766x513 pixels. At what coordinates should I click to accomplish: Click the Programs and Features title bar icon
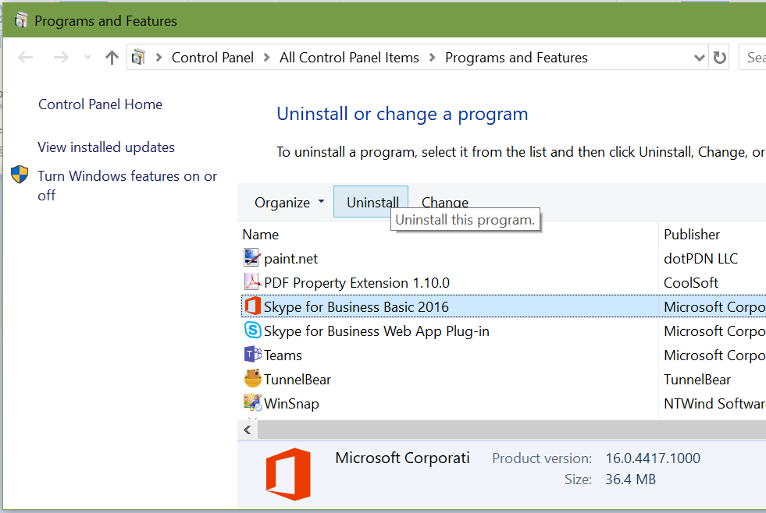(21, 20)
